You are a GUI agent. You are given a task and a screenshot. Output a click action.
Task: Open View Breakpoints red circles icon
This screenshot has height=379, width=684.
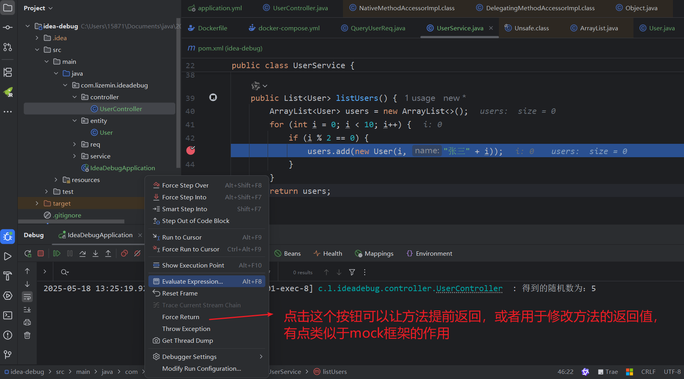click(124, 253)
